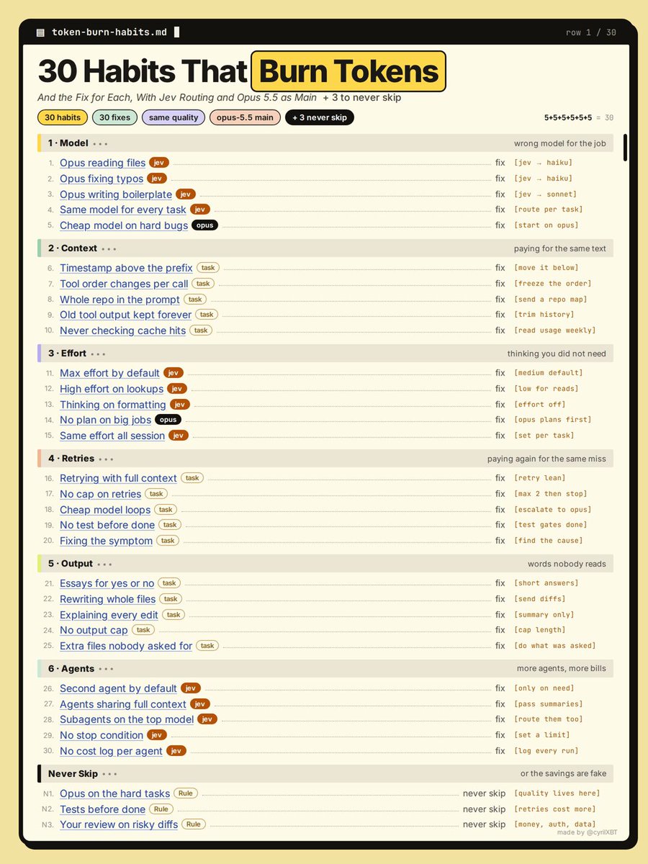The image size is (648, 864).
Task: Open the "Timestamp above the prefix" link
Action: coord(126,268)
